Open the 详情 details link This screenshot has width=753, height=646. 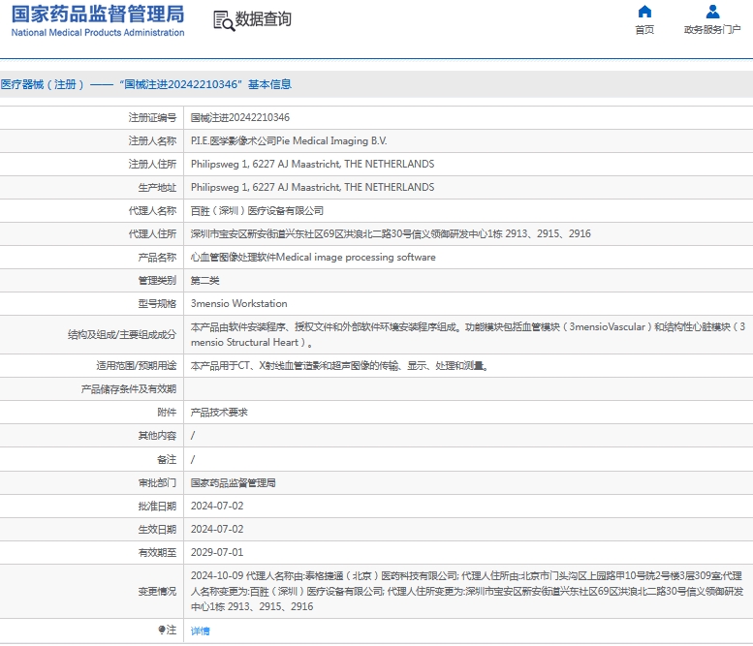point(201,631)
